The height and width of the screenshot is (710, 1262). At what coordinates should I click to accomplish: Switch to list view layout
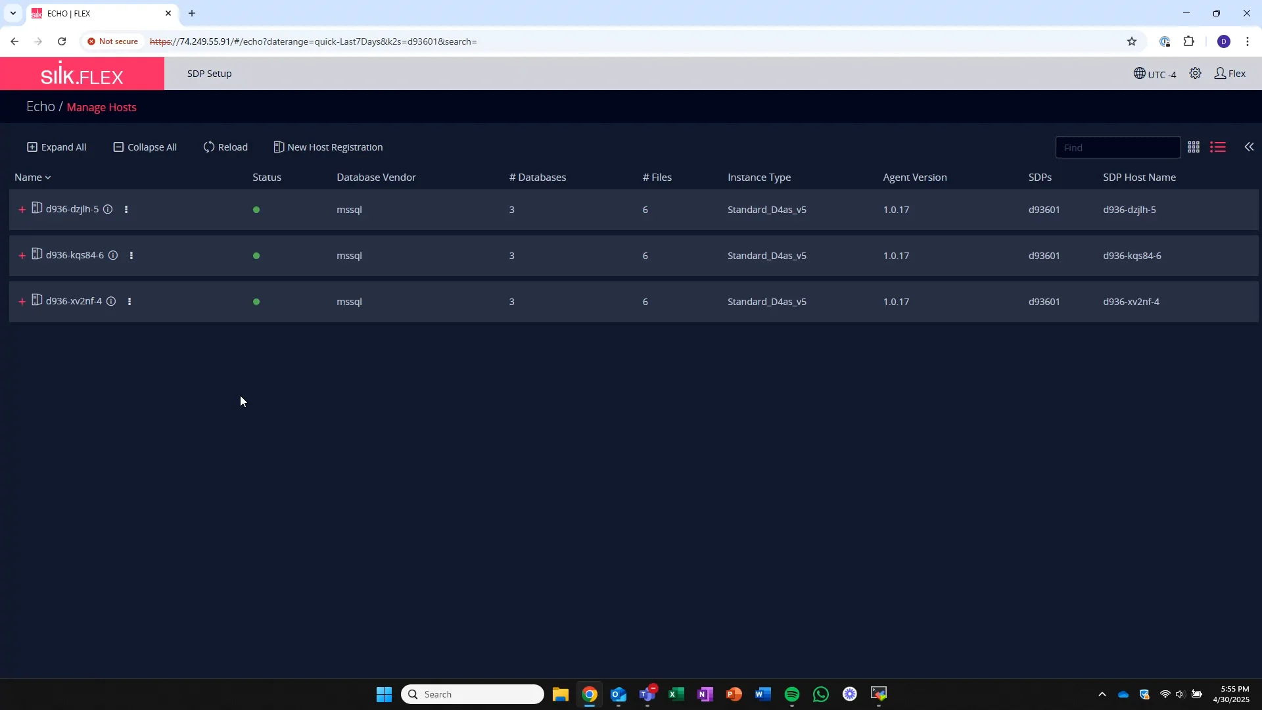[x=1218, y=147]
